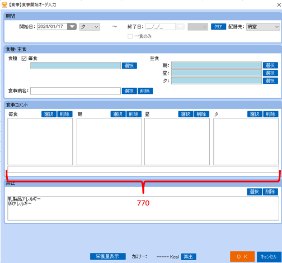Click the 毎食 comment list box
The width and height of the screenshot is (282, 263).
click(x=40, y=141)
